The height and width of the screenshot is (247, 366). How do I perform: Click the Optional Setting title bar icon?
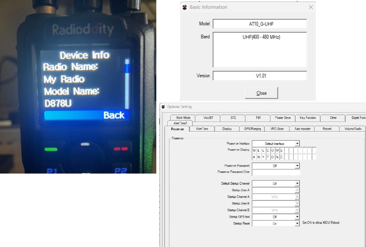click(163, 107)
